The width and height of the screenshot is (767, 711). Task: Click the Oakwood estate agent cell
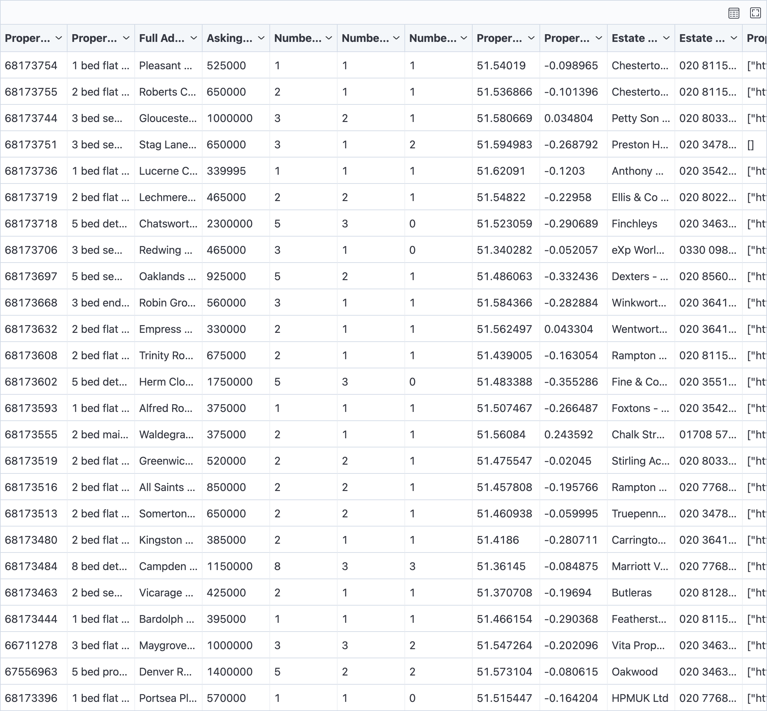[x=634, y=672]
